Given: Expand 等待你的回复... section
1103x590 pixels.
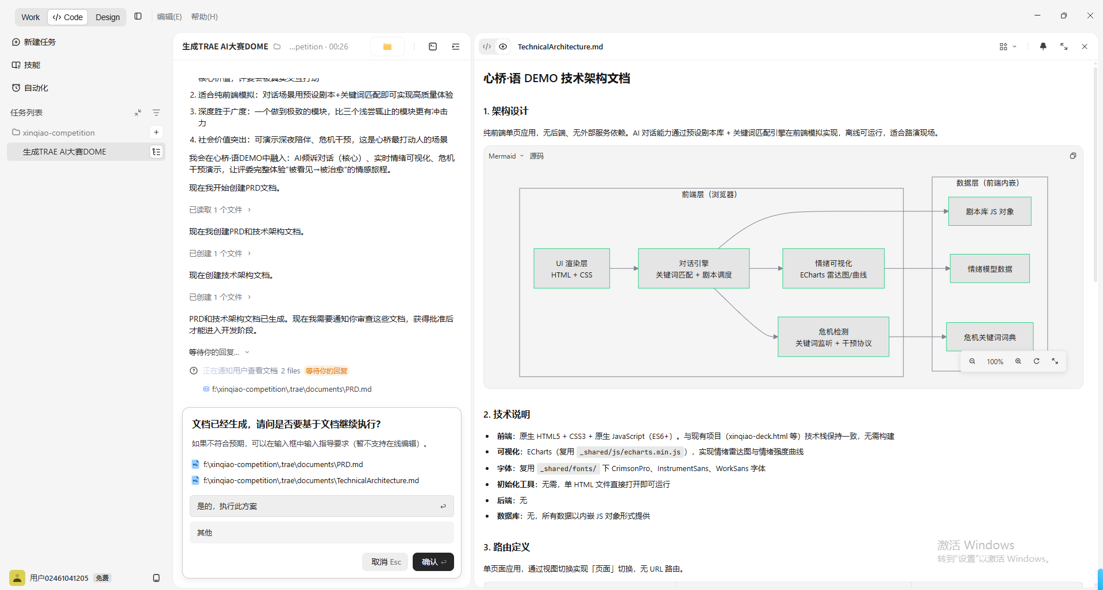Looking at the screenshot, I should (219, 352).
